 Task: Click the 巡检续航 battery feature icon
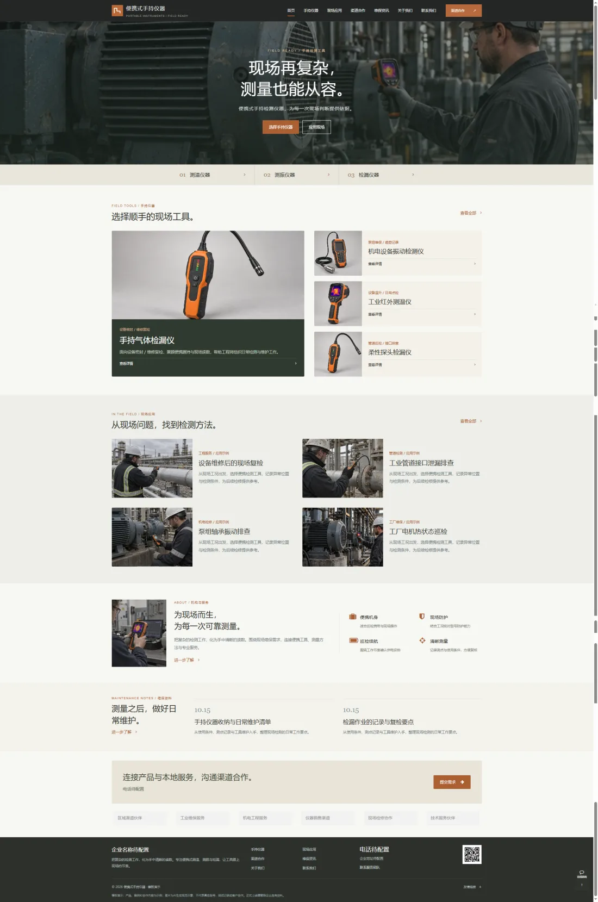(353, 640)
